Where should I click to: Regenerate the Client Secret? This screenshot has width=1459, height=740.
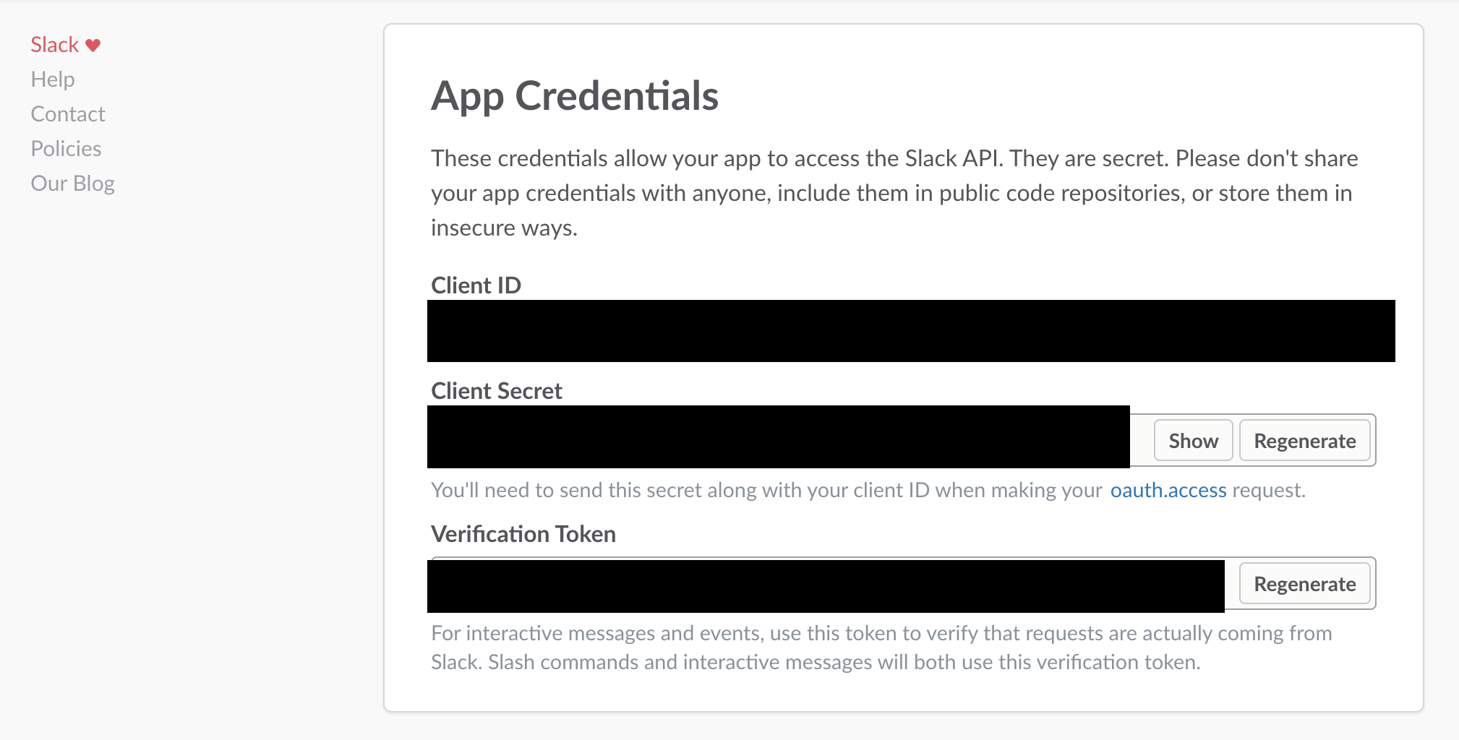pyautogui.click(x=1304, y=441)
